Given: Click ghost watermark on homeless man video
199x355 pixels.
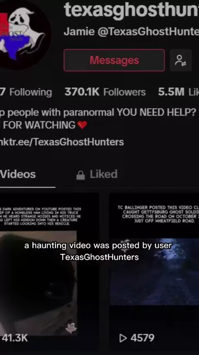Looking at the screenshot, I should [x=71, y=328].
